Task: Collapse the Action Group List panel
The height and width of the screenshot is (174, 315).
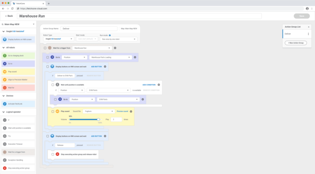Action: pos(308,27)
